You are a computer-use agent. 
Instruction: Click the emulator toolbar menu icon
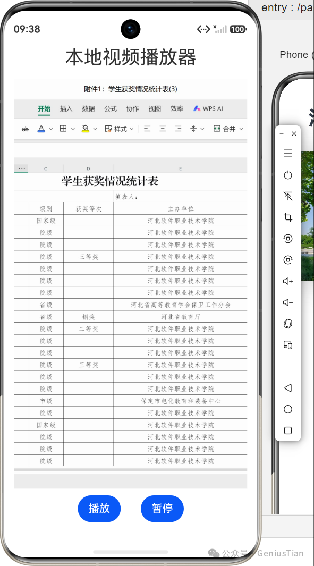(x=287, y=153)
